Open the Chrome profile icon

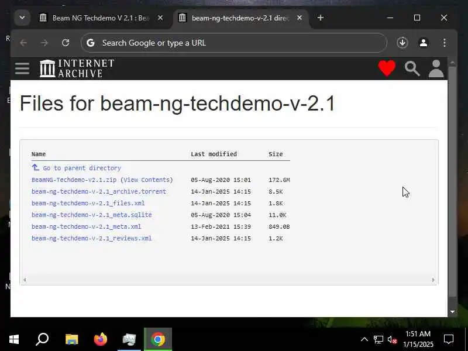(x=423, y=43)
